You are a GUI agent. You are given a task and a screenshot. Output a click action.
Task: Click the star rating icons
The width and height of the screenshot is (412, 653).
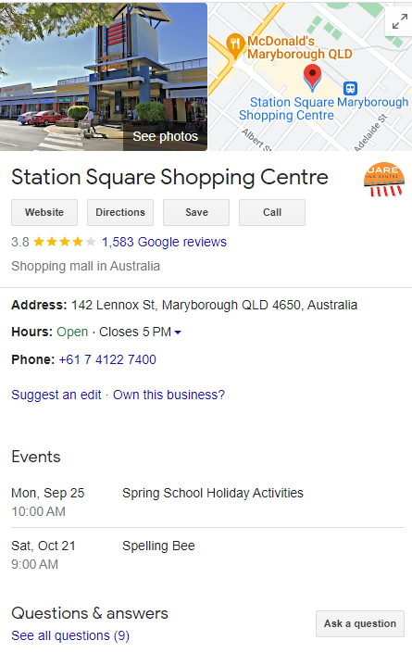click(x=65, y=242)
